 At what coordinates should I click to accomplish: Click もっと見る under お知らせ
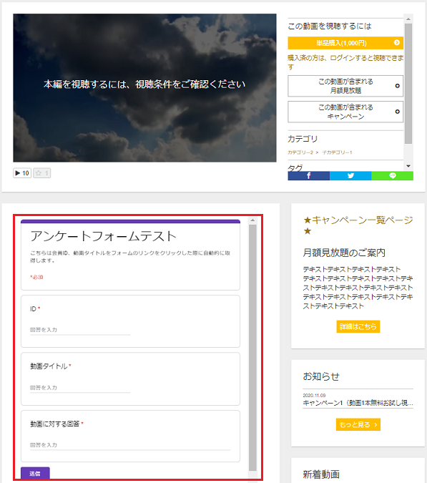pyautogui.click(x=358, y=424)
